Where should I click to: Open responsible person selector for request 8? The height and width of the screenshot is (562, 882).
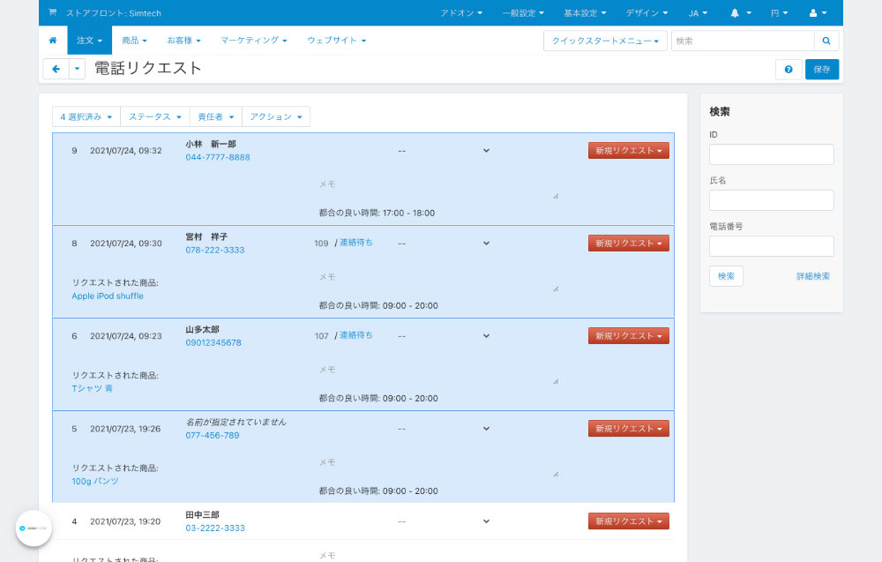click(x=444, y=244)
